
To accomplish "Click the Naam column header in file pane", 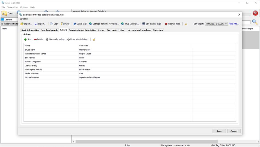I will pos(4,29).
